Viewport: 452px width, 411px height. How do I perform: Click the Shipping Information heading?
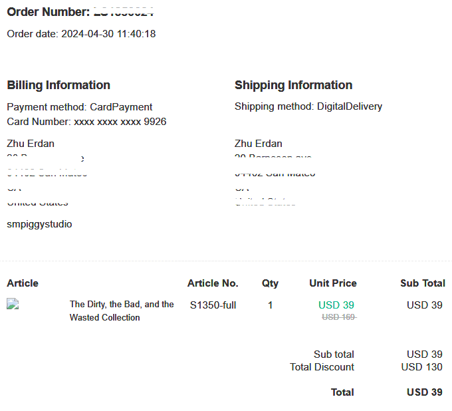(293, 84)
